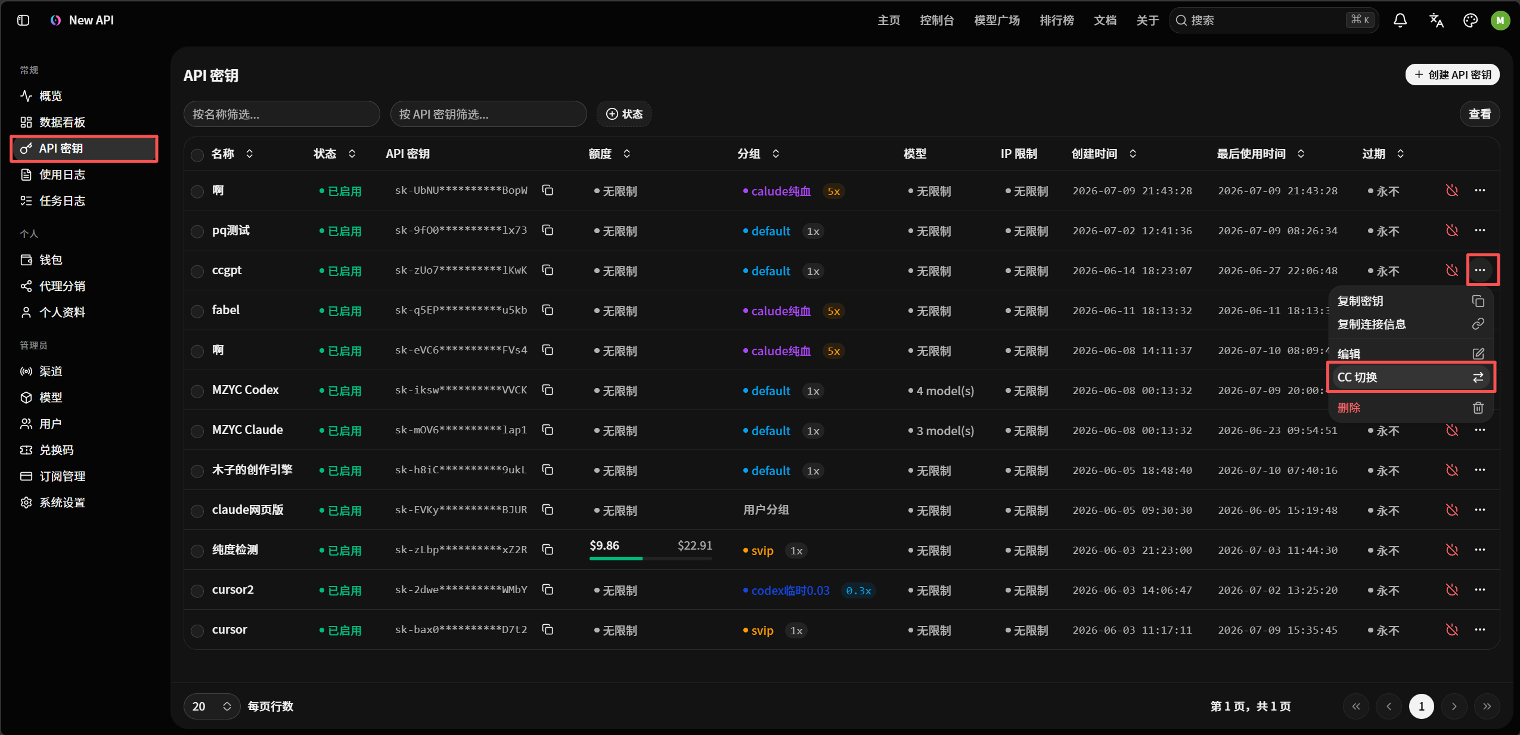Viewport: 1520px width, 735px height.
Task: Sort by 最后使用时间 column
Action: coord(1261,154)
